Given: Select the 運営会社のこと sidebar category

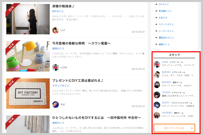Looking at the screenshot, I should pyautogui.click(x=166, y=38).
